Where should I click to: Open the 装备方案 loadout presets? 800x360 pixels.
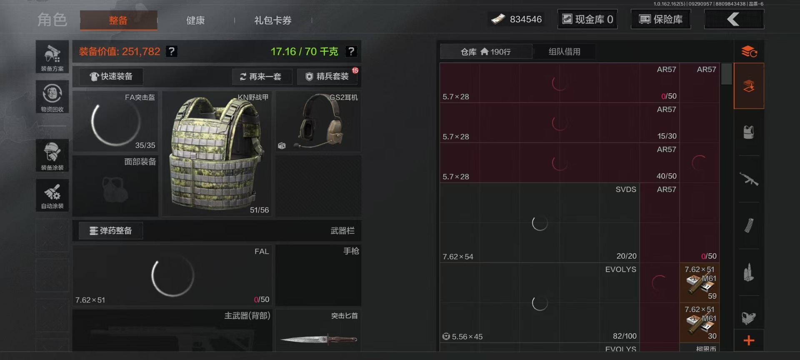pyautogui.click(x=52, y=57)
